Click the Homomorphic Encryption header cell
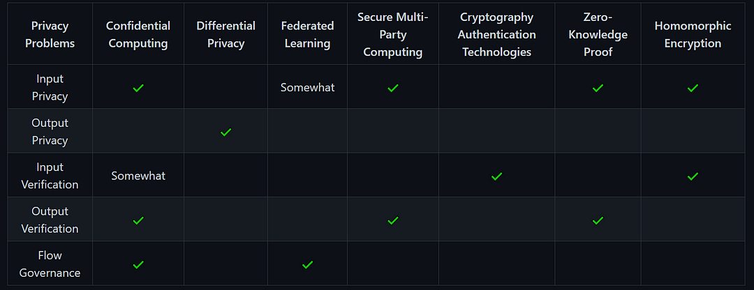This screenshot has width=754, height=290. pyautogui.click(x=693, y=34)
